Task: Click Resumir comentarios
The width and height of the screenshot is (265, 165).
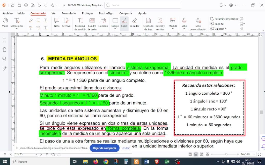Action: tap(224, 19)
